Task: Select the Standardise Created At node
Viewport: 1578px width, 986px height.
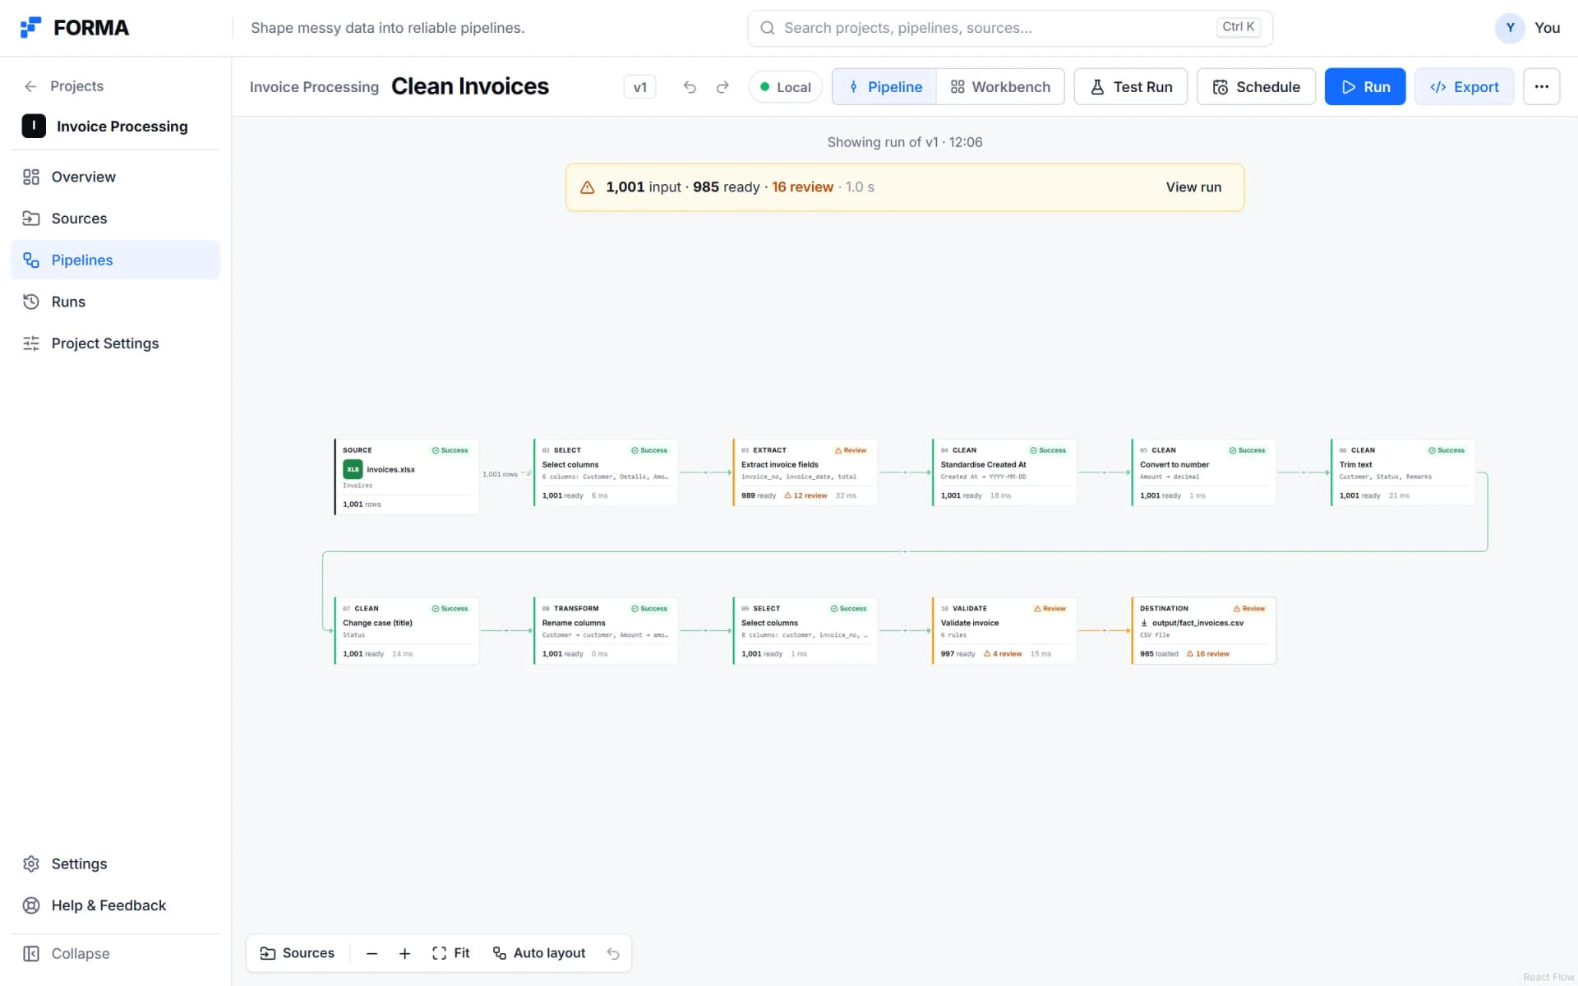Action: [1004, 472]
